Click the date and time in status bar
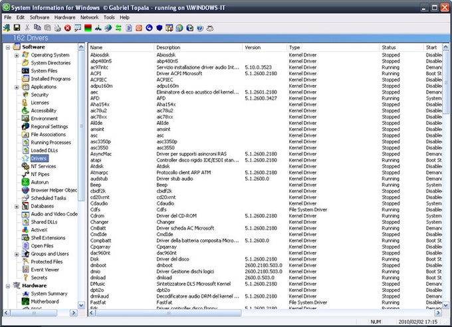452x327 pixels. click(x=417, y=322)
